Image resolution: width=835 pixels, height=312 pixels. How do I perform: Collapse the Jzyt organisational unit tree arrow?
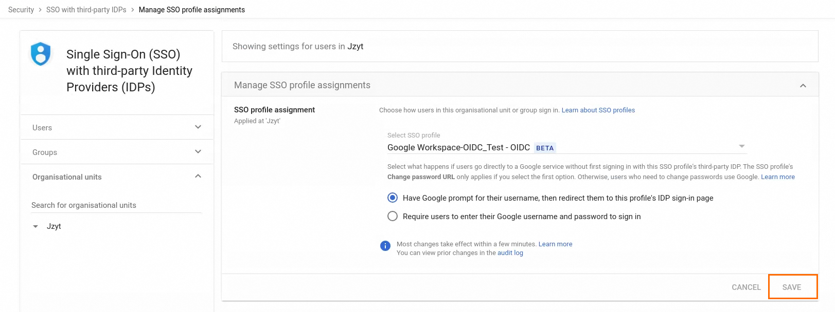35,226
